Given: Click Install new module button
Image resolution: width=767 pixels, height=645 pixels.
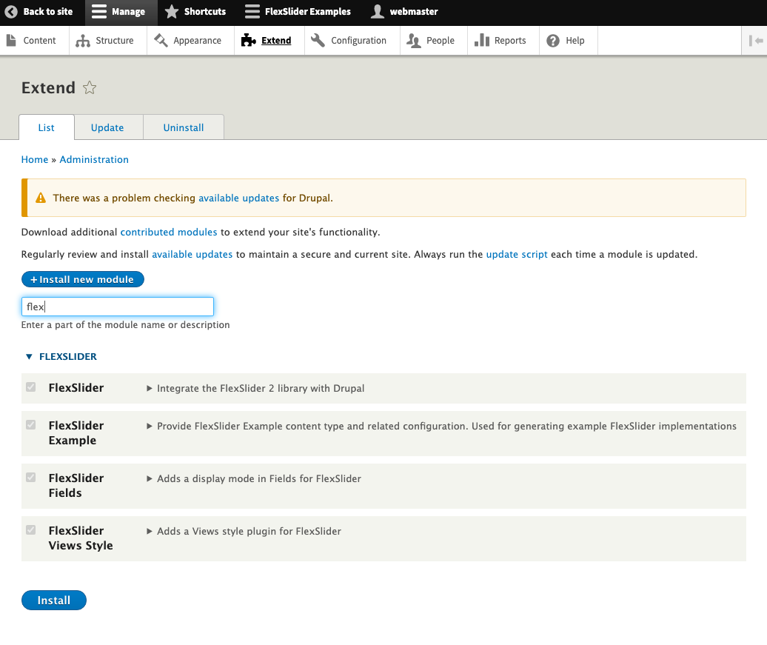Looking at the screenshot, I should [83, 279].
